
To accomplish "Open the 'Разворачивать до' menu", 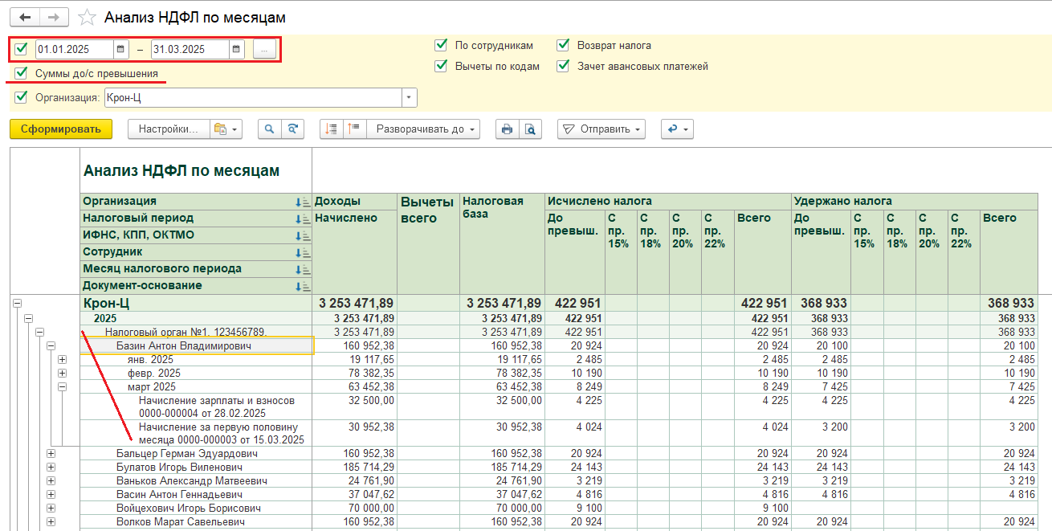I will [x=423, y=129].
